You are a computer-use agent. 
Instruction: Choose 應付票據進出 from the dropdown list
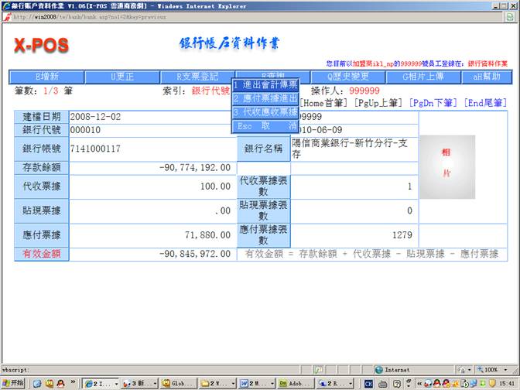[x=265, y=98]
